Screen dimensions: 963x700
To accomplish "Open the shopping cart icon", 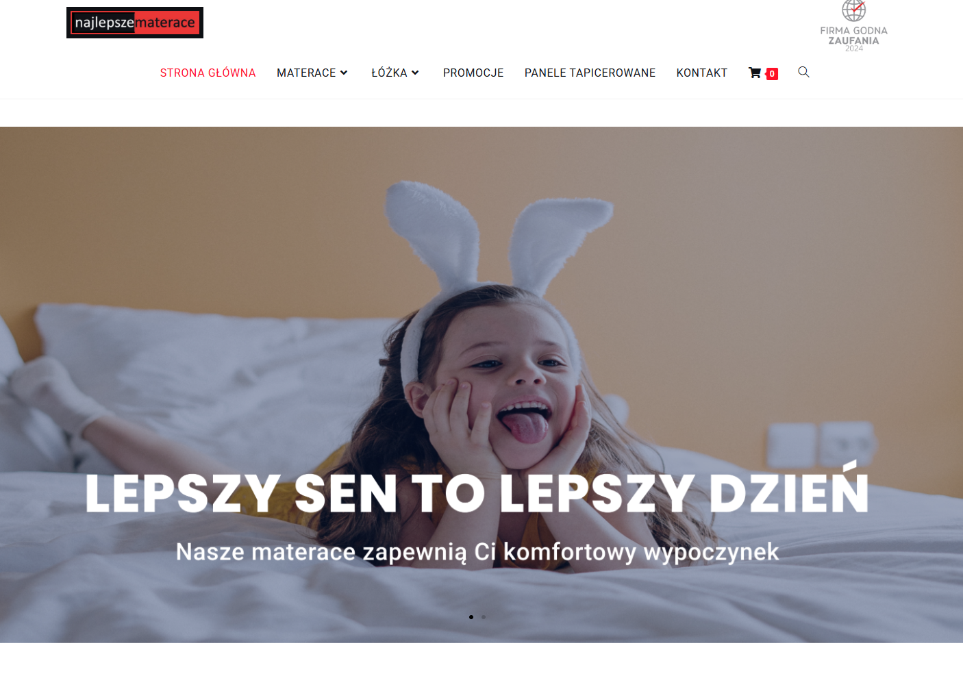I will click(x=755, y=73).
